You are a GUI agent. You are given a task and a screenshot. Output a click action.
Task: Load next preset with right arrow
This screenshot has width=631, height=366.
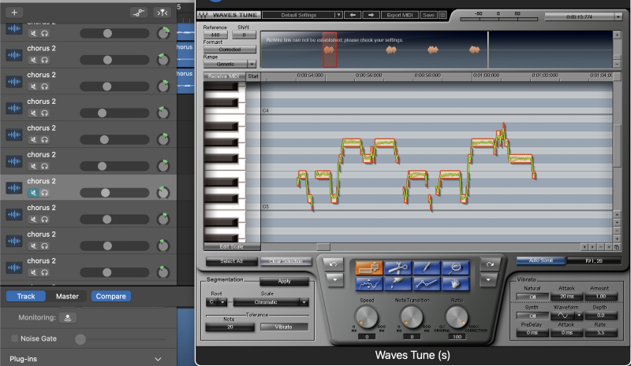[x=371, y=15]
